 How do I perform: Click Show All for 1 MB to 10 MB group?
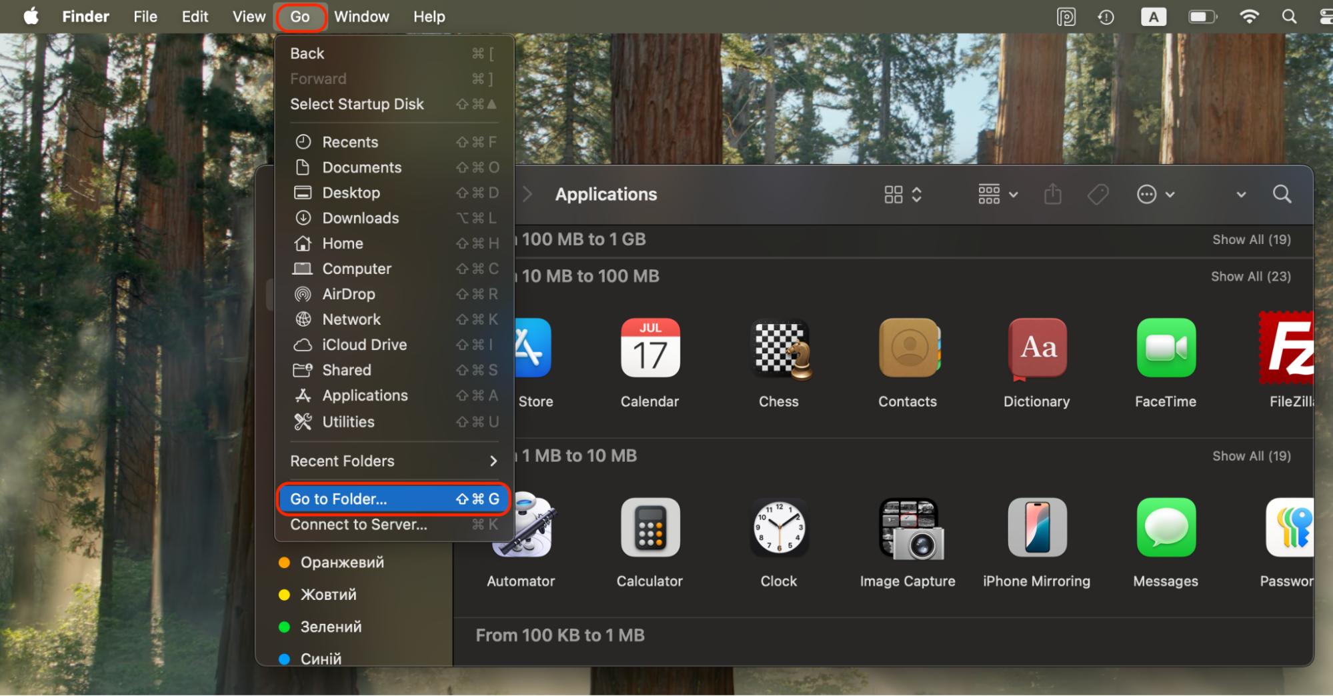1251,455
